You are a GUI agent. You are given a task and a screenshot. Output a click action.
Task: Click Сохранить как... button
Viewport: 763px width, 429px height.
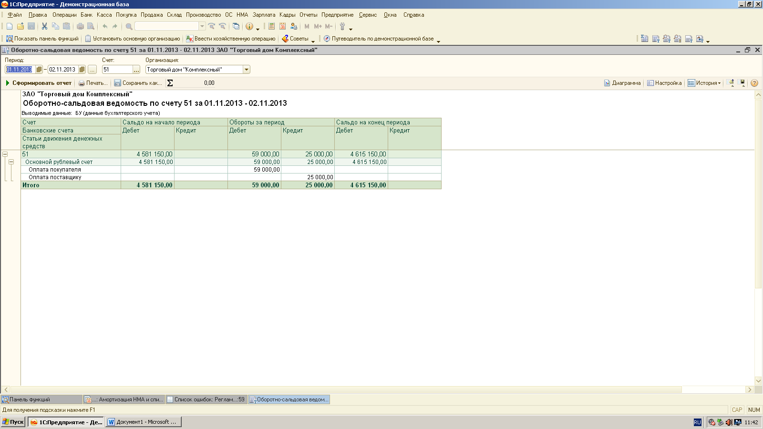pos(138,83)
